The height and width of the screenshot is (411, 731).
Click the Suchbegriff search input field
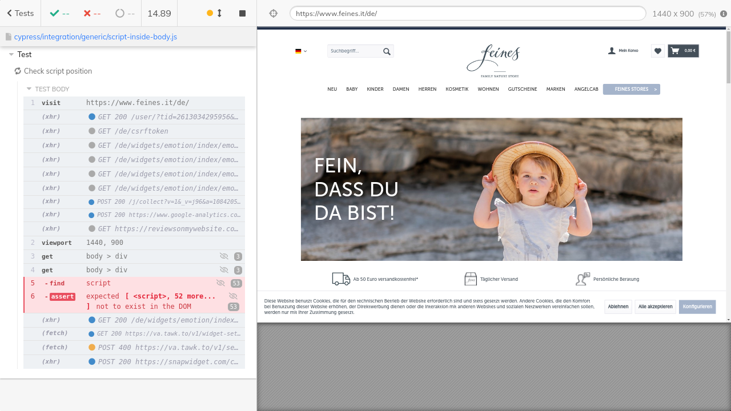click(353, 51)
